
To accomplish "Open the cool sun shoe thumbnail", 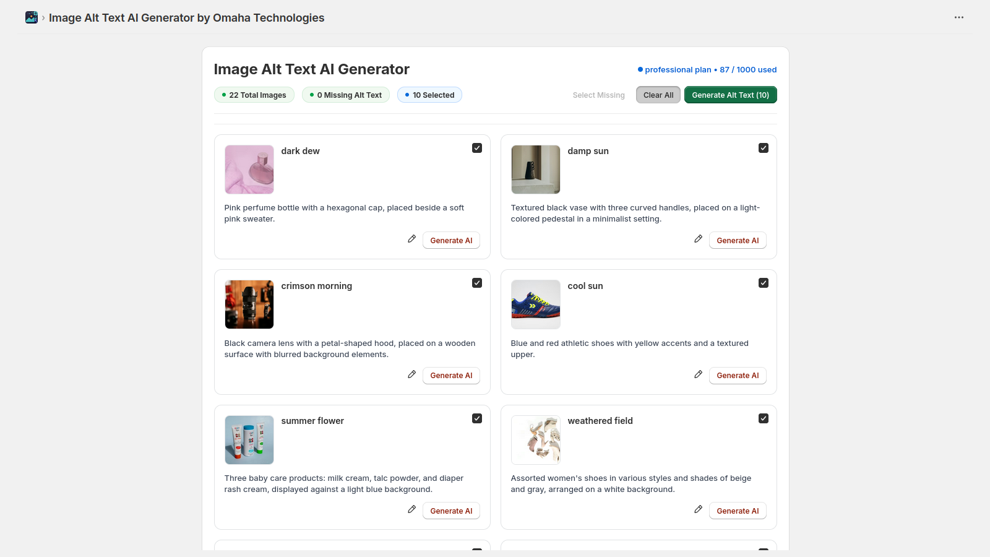I will pyautogui.click(x=536, y=304).
